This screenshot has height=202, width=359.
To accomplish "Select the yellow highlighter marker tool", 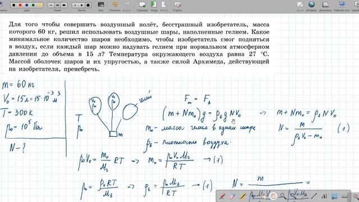I will [x=243, y=196].
